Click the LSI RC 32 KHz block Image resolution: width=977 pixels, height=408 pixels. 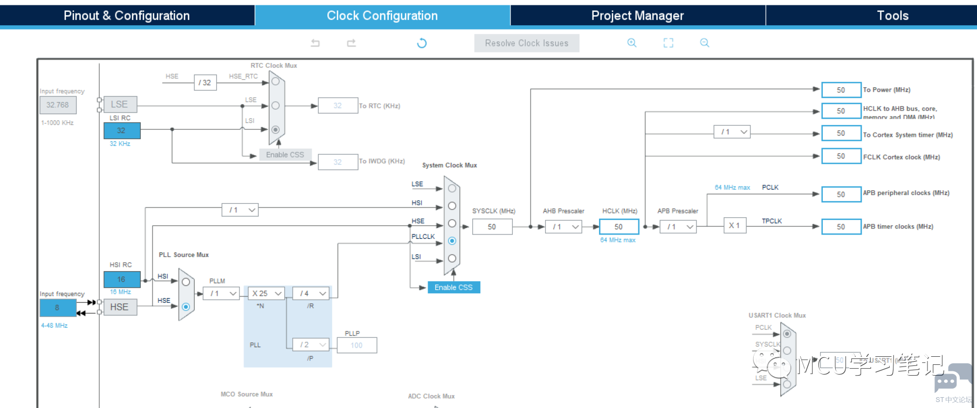click(122, 130)
